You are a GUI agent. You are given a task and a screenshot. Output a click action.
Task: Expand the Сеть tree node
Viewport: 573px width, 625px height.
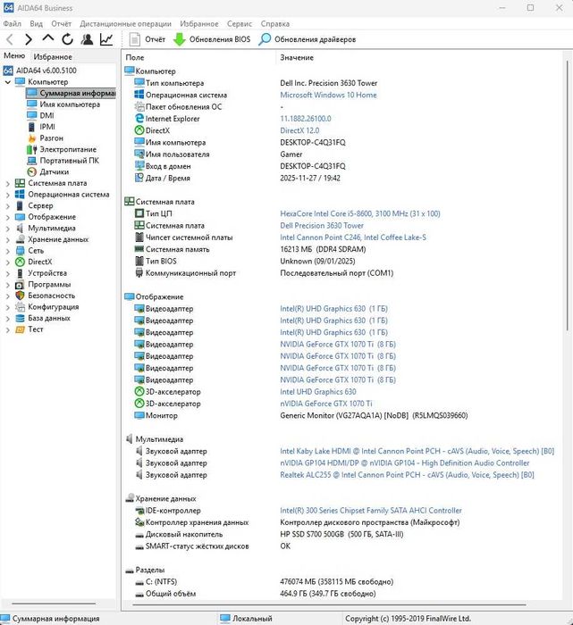click(x=7, y=251)
